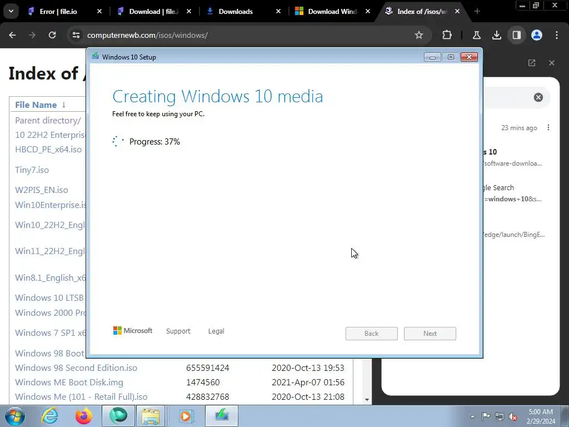
Task: Open the Windows Start orb
Action: 14,416
